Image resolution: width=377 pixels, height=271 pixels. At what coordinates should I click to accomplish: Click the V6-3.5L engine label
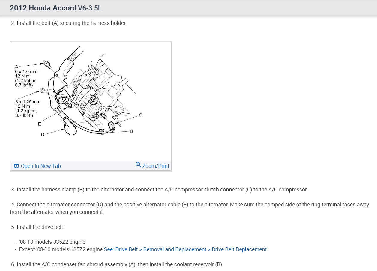(90, 8)
